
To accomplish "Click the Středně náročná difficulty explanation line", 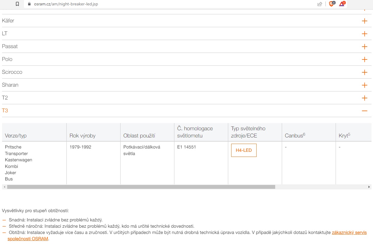I will click(102, 226).
